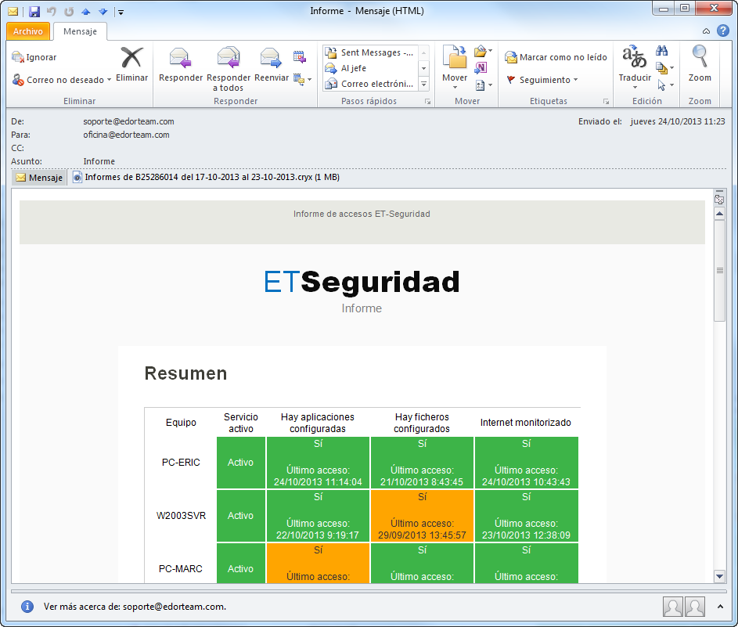The image size is (738, 627).
Task: Forward message with Reenviar
Action: click(271, 64)
